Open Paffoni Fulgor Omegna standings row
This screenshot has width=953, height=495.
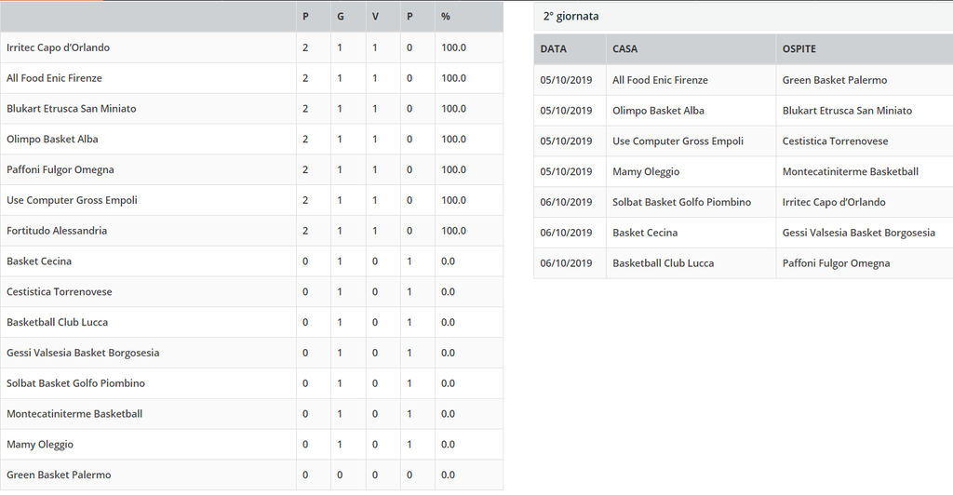[x=251, y=169]
